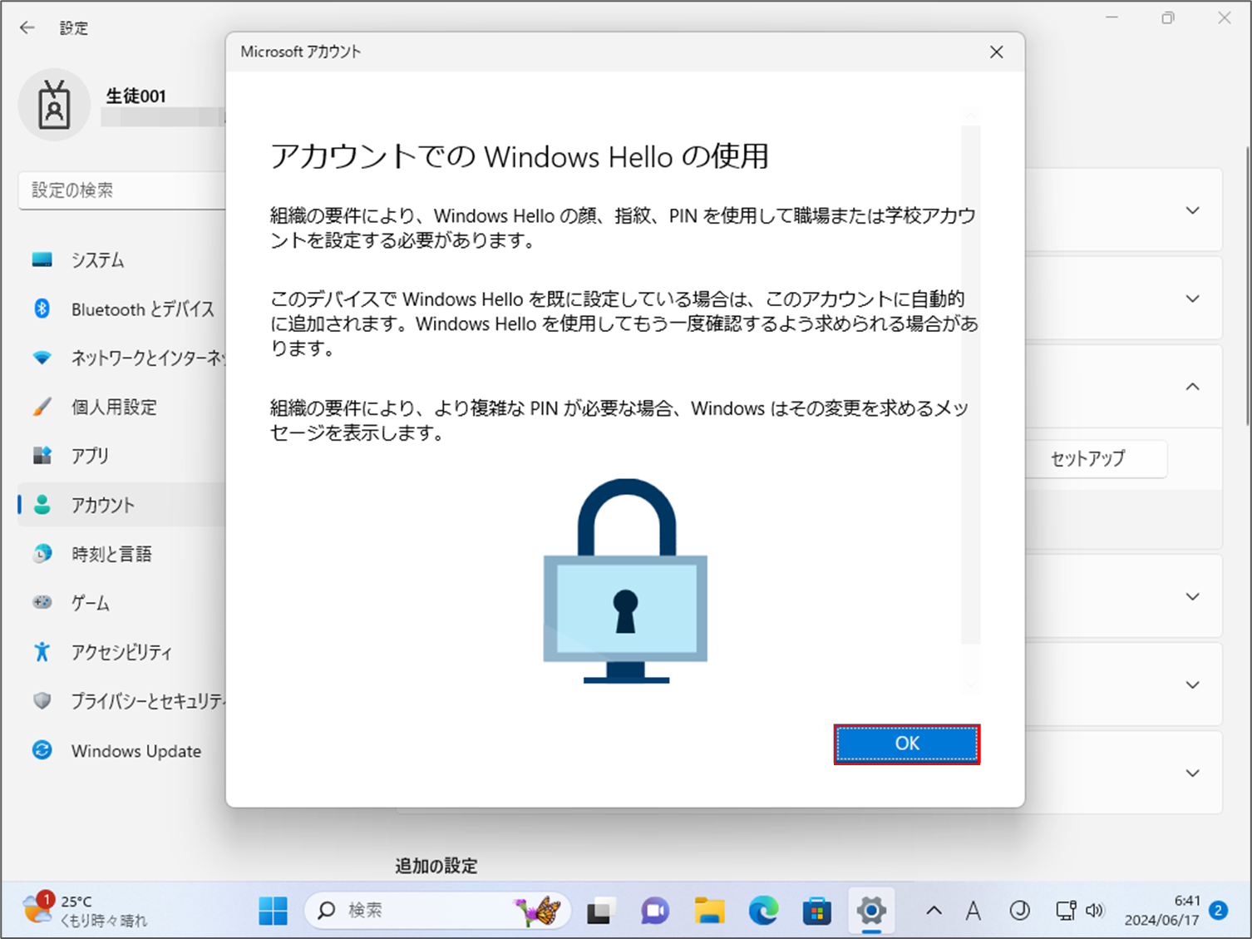Click the 設定の検索 search box
1252x939 pixels.
coord(122,190)
